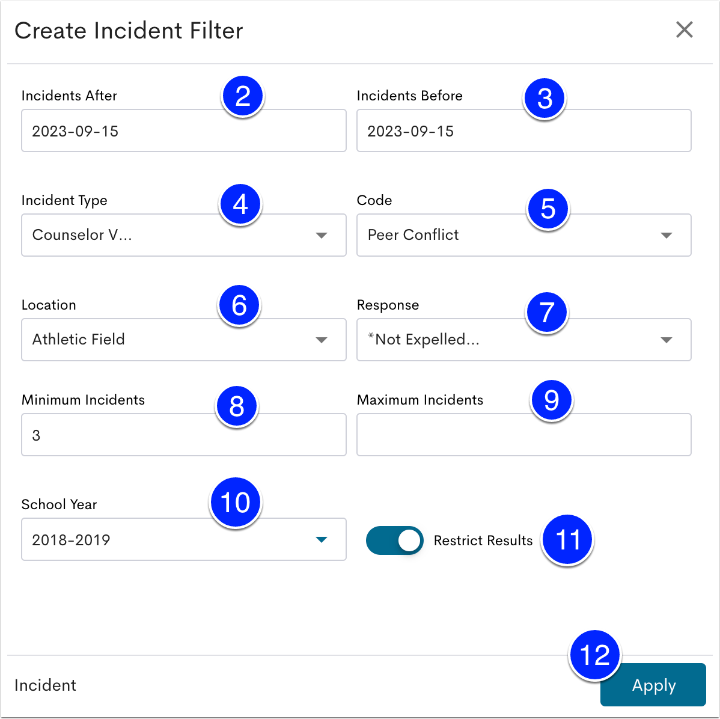Viewport: 720px width, 719px height.
Task: Click the Location dropdown arrow icon
Action: coord(322,340)
